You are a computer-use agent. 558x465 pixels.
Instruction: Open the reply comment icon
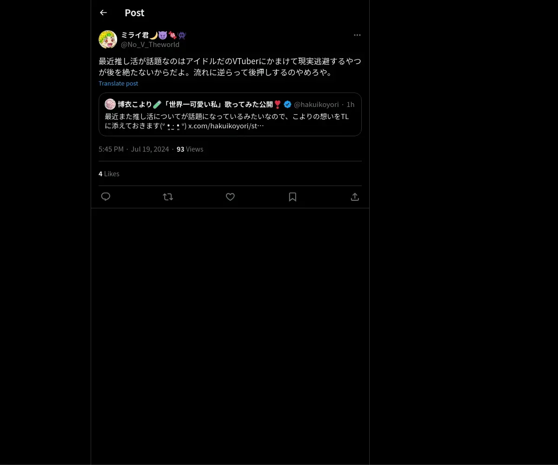pyautogui.click(x=106, y=197)
